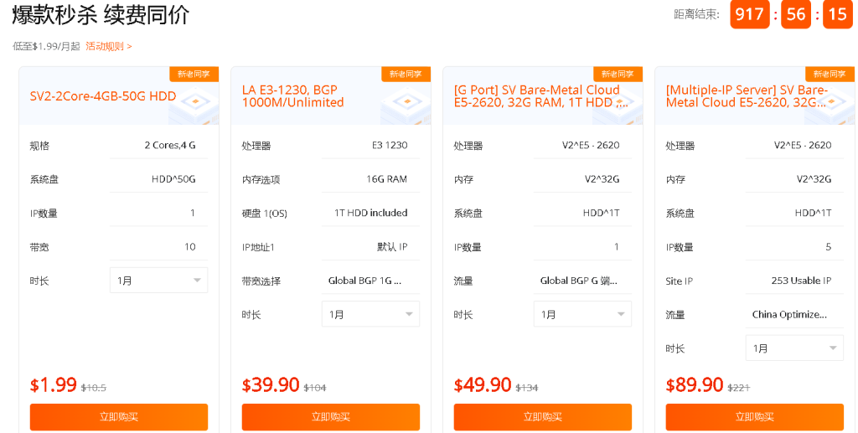This screenshot has width=858, height=433.
Task: Click the 新老同享 badge on the LA E3-1230 card
Action: [406, 75]
